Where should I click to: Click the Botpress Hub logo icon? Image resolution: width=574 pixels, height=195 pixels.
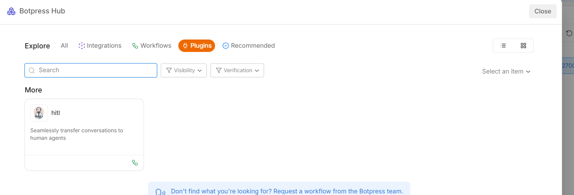coord(11,11)
